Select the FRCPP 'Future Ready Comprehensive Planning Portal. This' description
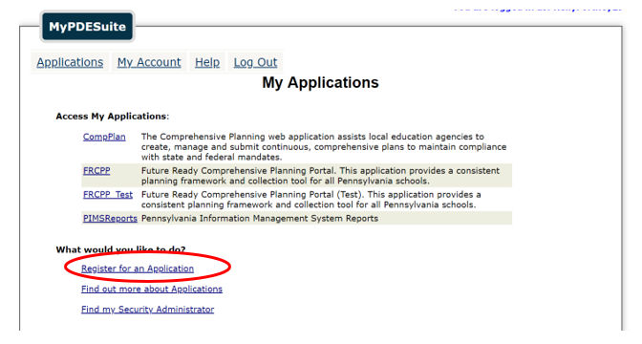This screenshot has height=344, width=642. [320, 176]
